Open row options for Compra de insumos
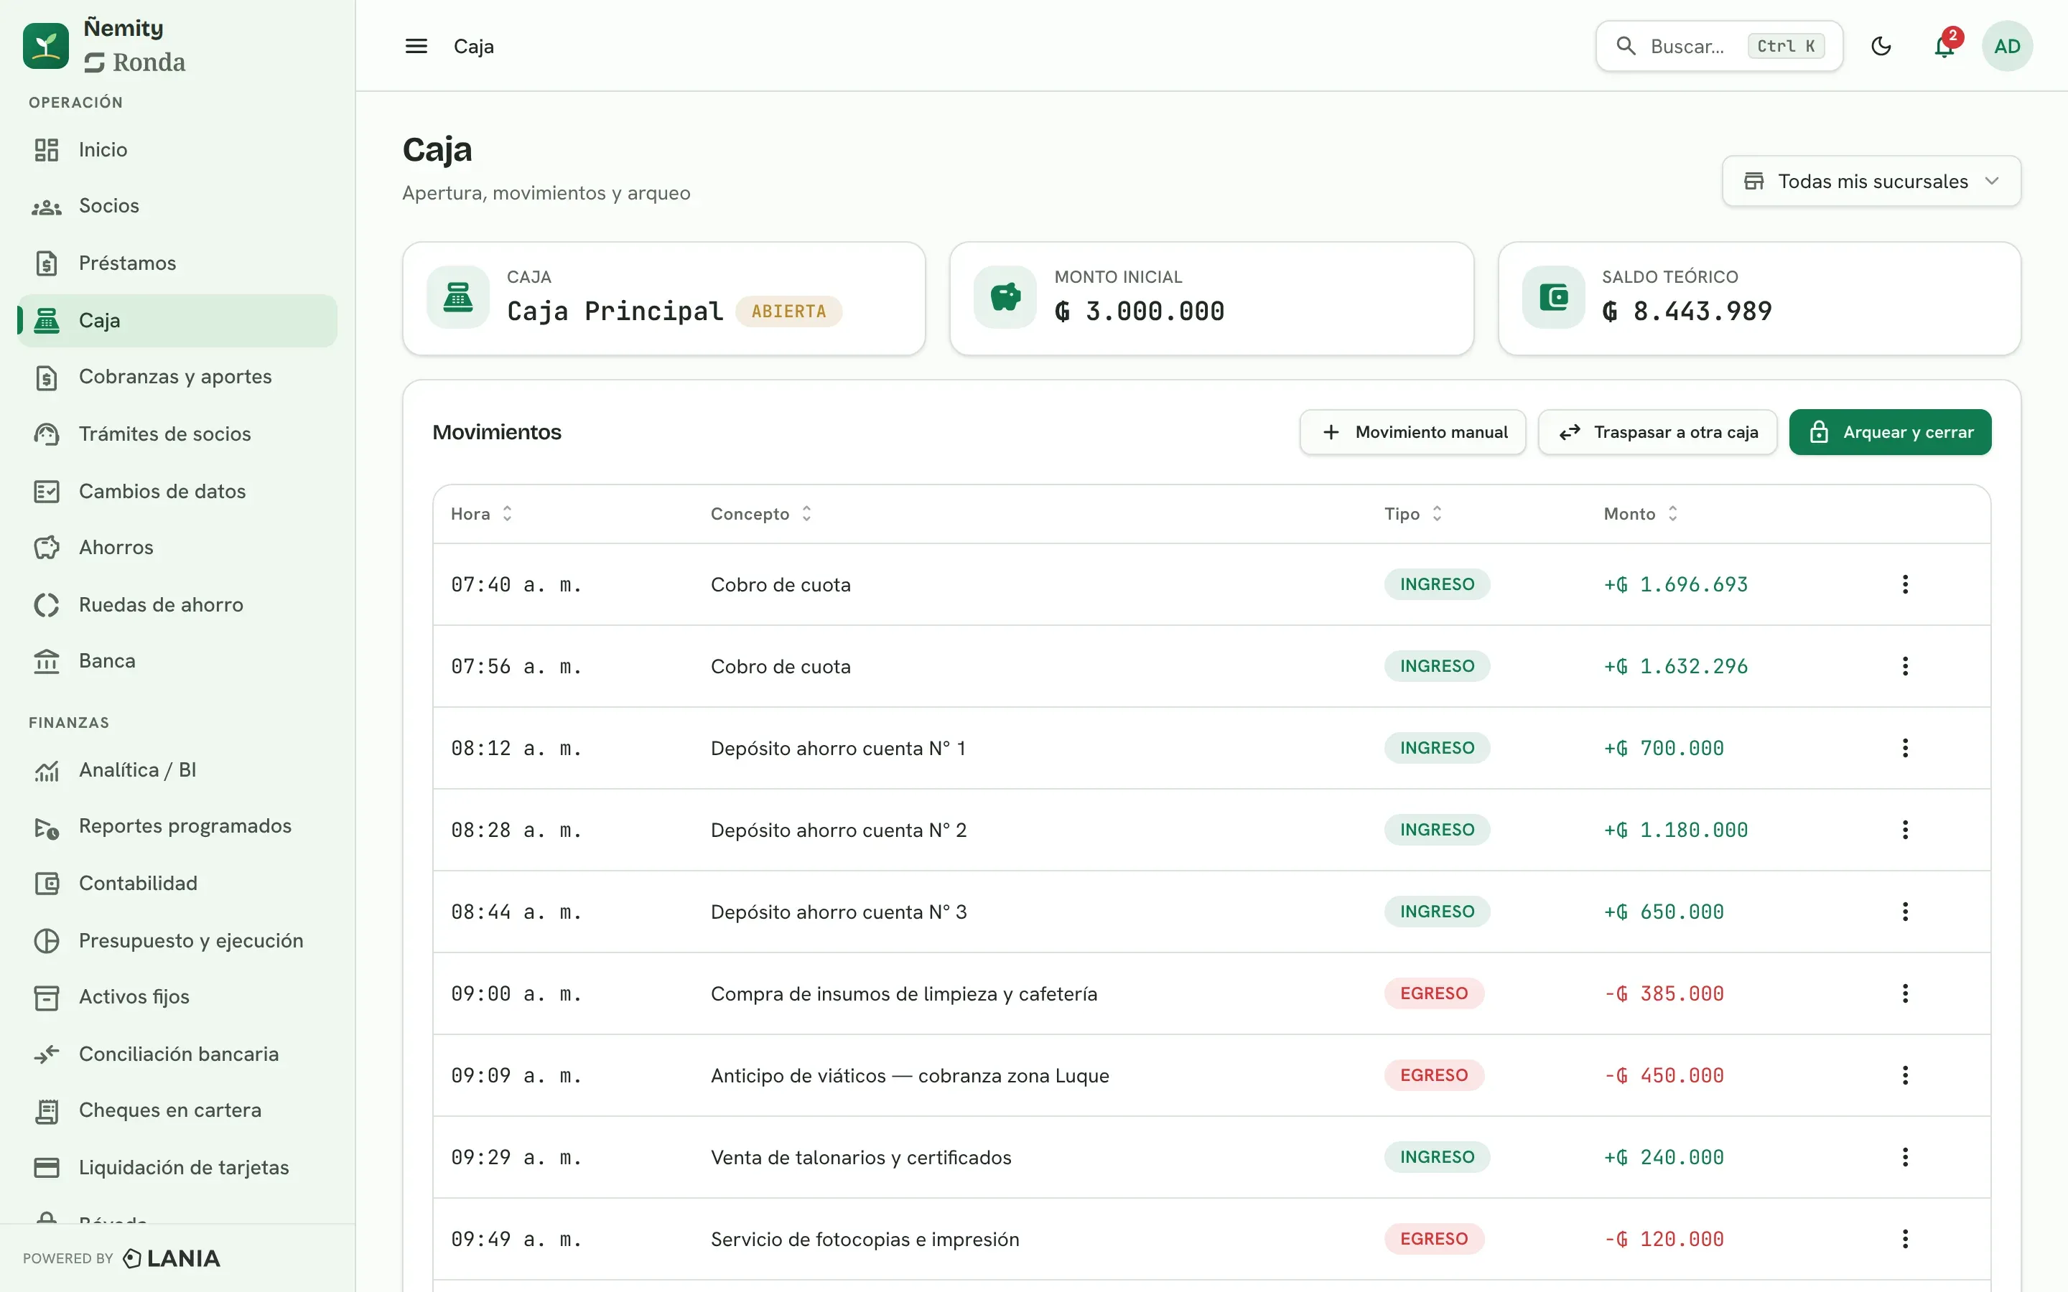This screenshot has width=2068, height=1292. tap(1905, 994)
